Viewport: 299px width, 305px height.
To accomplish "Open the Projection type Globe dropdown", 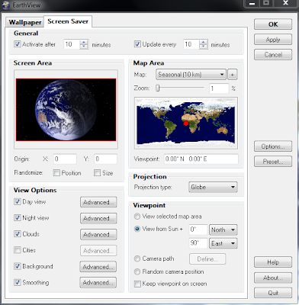I will [213, 188].
